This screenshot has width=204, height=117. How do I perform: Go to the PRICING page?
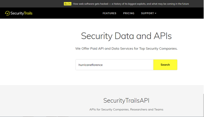129,13
